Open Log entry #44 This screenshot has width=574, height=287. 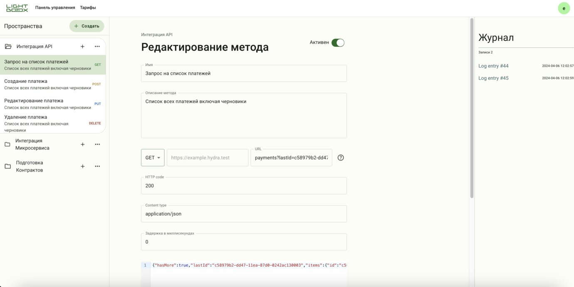(x=493, y=66)
